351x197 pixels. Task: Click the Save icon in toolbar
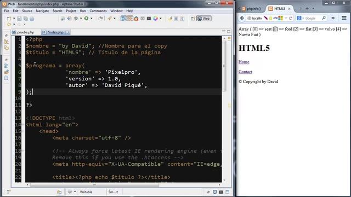(x=19, y=19)
